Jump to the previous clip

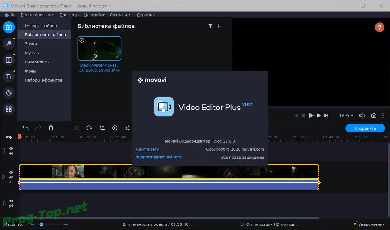click(x=296, y=116)
